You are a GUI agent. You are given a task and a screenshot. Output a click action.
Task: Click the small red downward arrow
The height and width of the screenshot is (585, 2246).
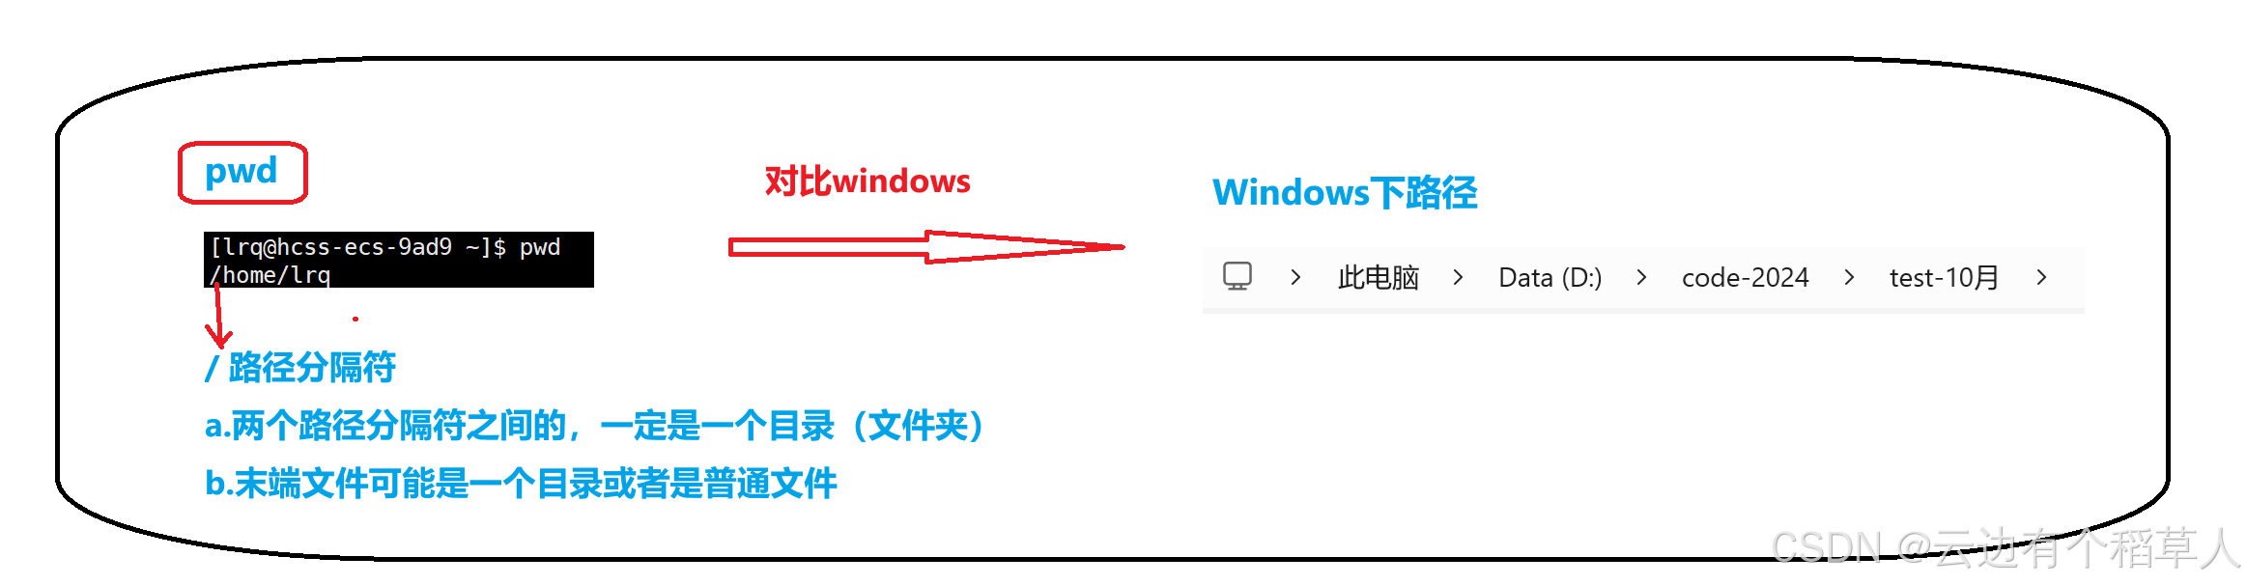tap(218, 316)
